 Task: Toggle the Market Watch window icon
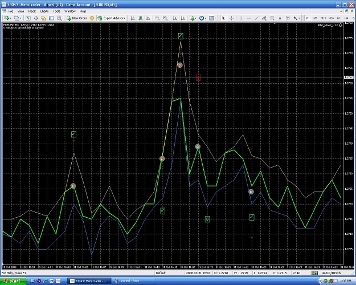(x=28, y=18)
